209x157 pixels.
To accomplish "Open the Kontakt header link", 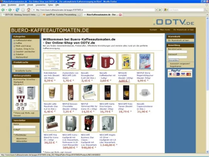I will [x=153, y=30].
